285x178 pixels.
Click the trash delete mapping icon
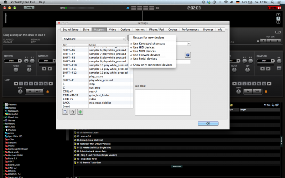tap(73, 112)
